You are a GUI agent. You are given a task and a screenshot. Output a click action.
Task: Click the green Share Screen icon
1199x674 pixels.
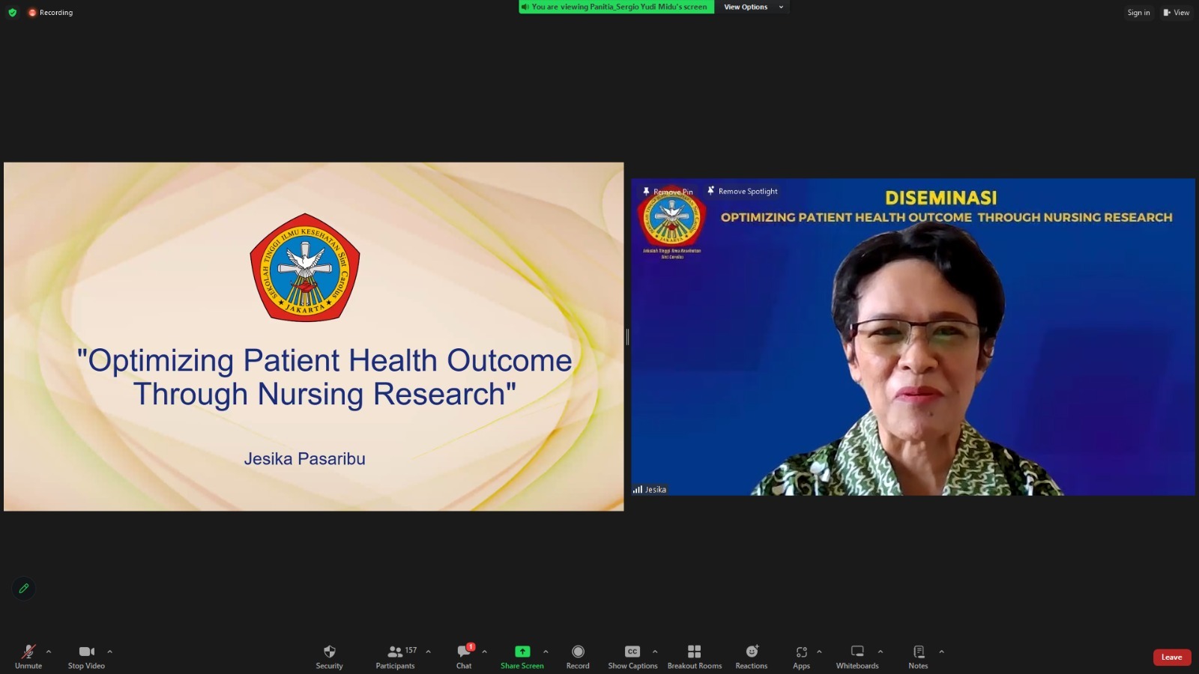[522, 652]
